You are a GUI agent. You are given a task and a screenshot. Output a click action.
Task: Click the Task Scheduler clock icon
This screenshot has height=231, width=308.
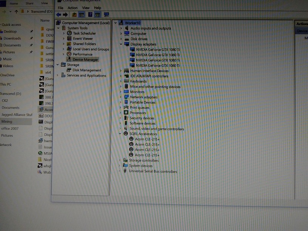click(x=69, y=33)
